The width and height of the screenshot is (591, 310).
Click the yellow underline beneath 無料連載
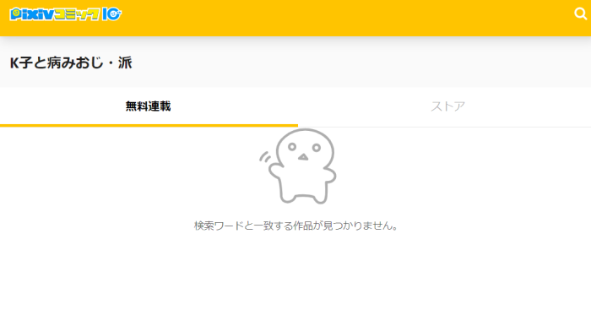(x=149, y=126)
